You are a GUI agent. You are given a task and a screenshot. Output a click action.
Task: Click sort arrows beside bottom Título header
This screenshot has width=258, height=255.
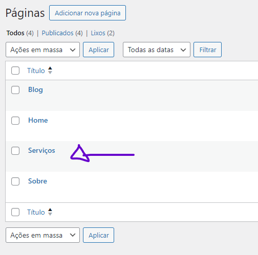[x=50, y=212]
